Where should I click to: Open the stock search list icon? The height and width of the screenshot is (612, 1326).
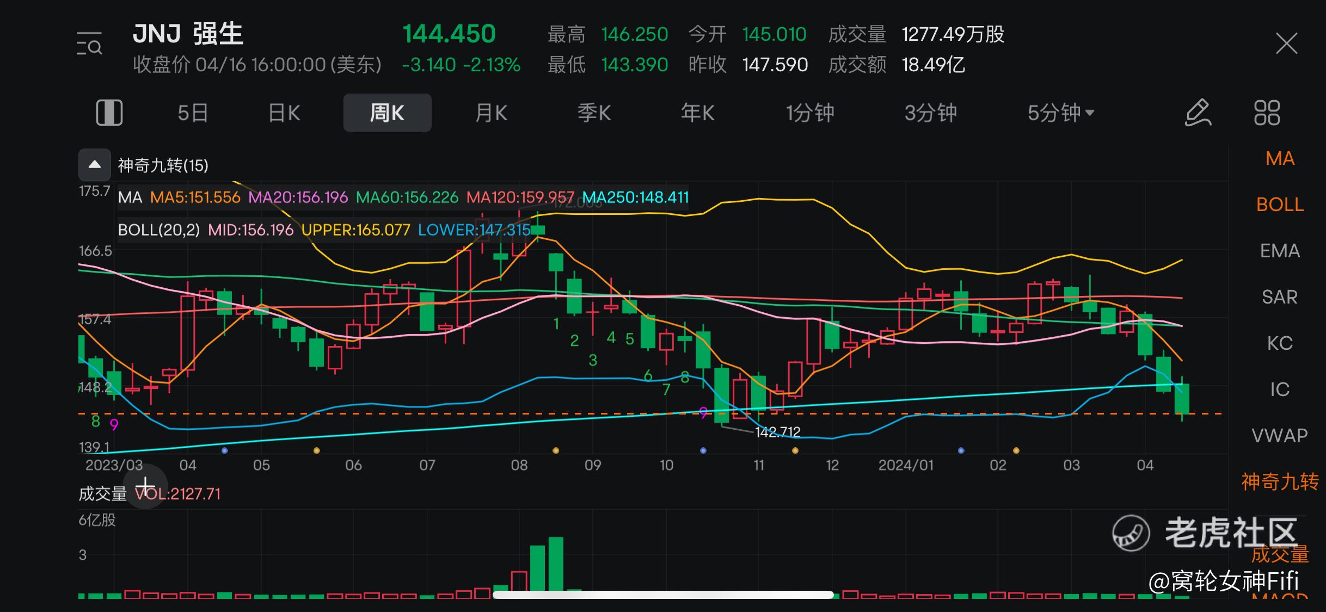pyautogui.click(x=89, y=44)
